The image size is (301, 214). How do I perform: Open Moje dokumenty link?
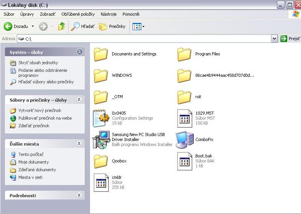click(x=33, y=162)
